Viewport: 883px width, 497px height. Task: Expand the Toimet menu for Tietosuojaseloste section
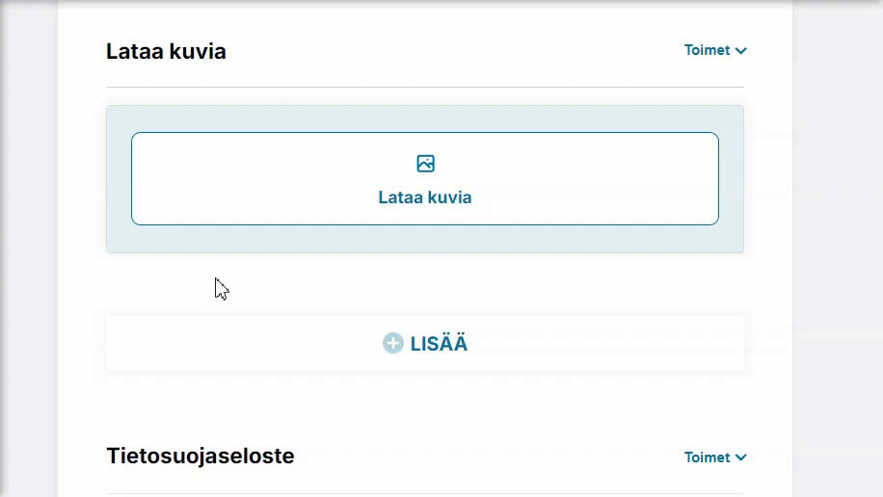click(x=715, y=458)
